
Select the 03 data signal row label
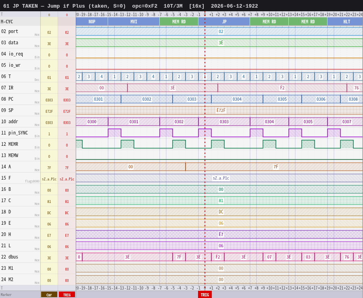[10, 43]
